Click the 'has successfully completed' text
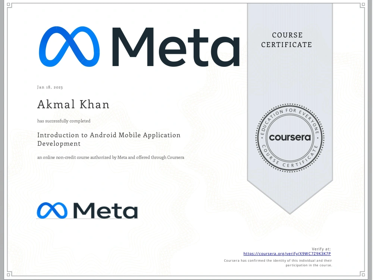The height and width of the screenshot is (280, 373). 64,121
